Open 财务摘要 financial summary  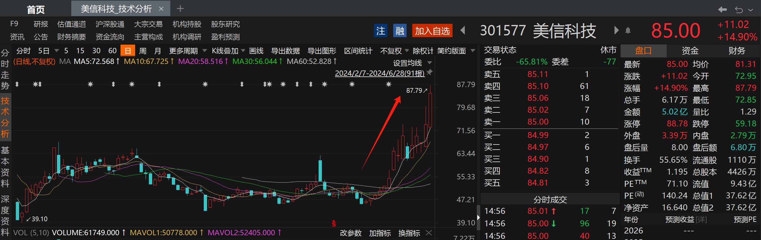pos(72,37)
